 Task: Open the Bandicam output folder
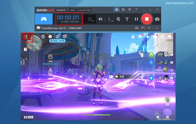123,10
